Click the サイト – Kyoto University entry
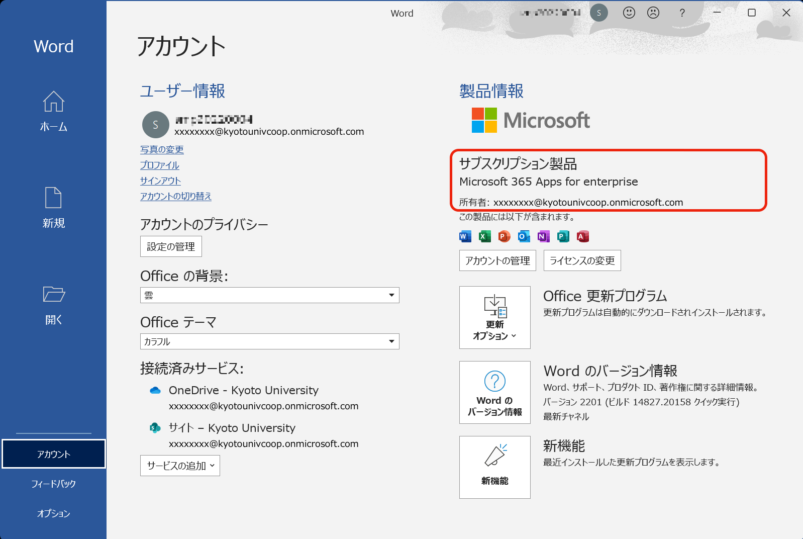 click(232, 428)
